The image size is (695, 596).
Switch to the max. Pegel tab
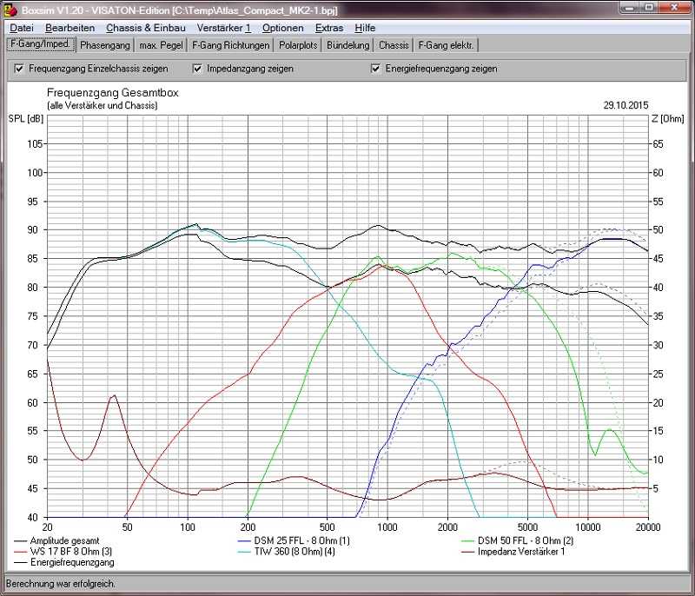click(161, 45)
